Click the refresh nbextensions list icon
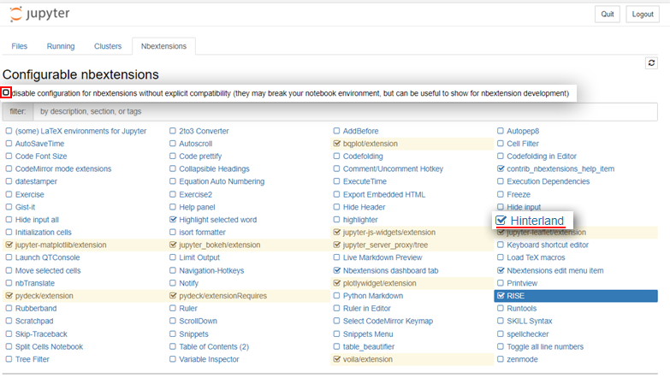Image resolution: width=670 pixels, height=378 pixels. point(651,63)
